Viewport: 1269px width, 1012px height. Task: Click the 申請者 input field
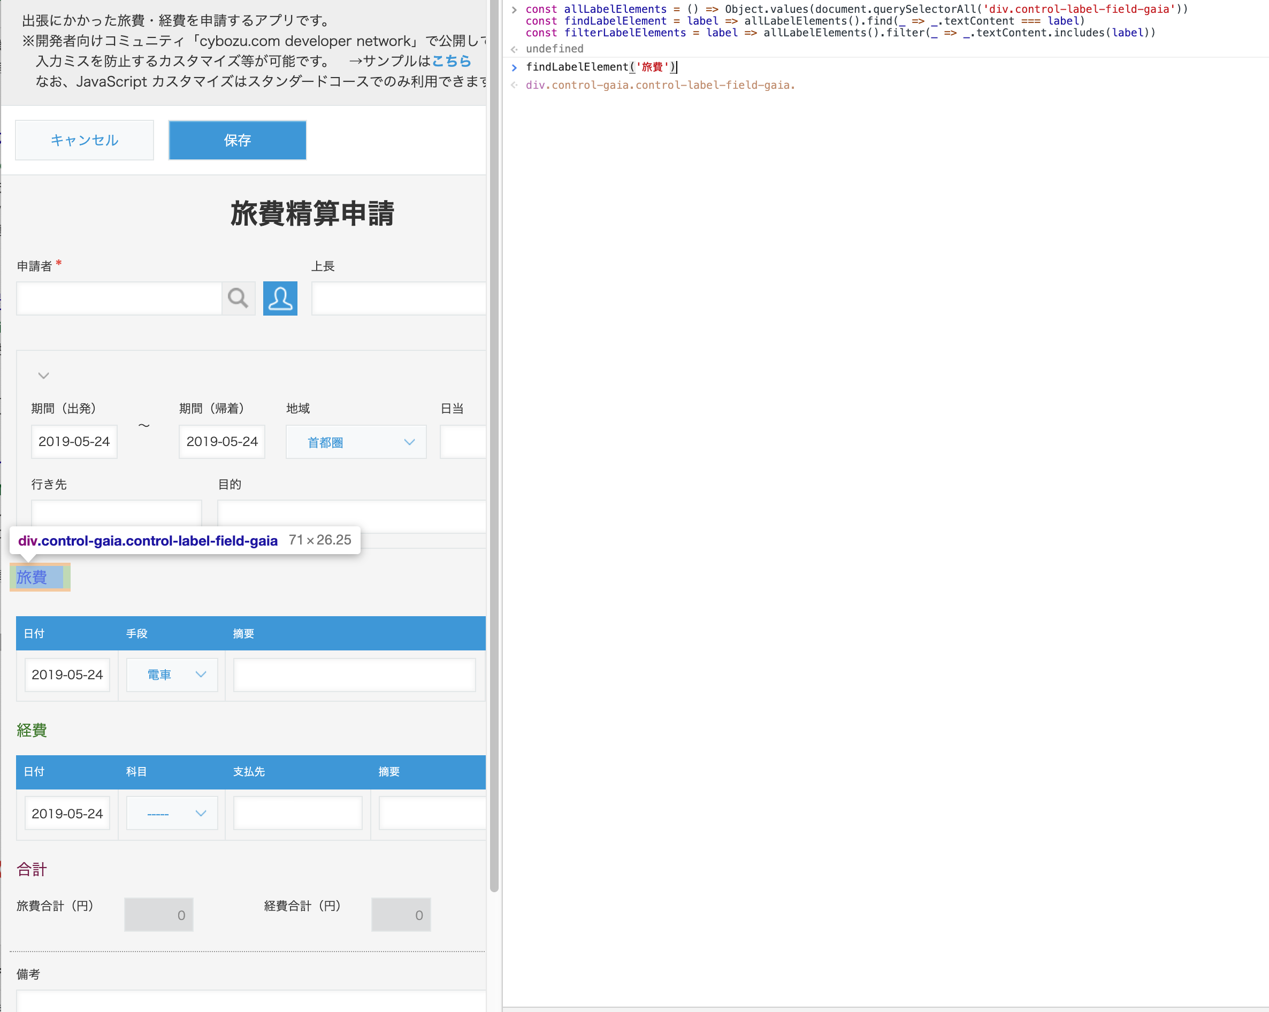point(119,298)
